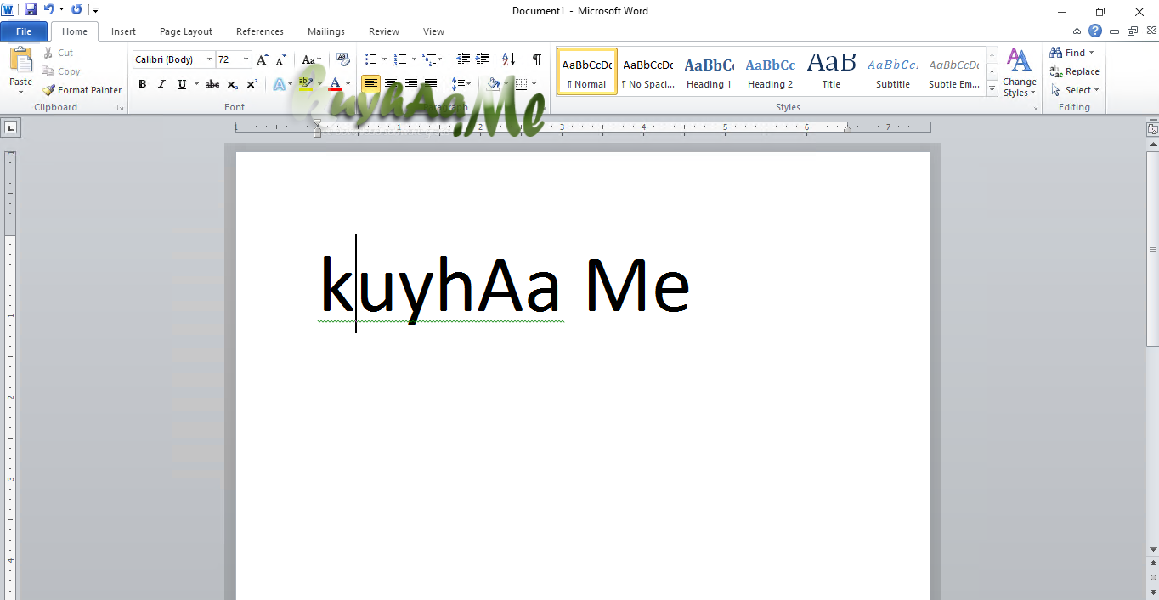Toggle Strikethrough formatting
The height and width of the screenshot is (600, 1159).
pyautogui.click(x=212, y=84)
